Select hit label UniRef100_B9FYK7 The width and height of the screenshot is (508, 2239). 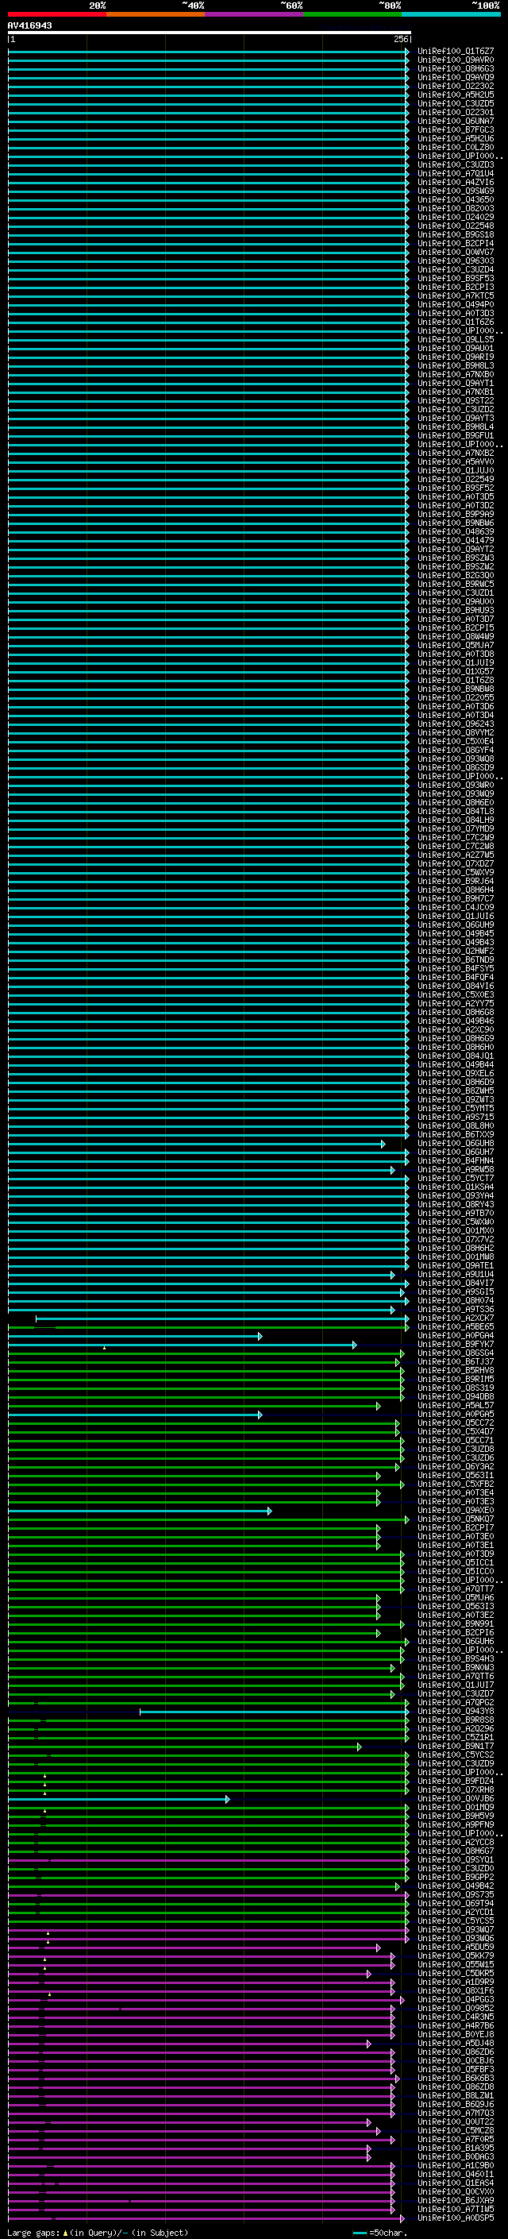coord(456,1345)
